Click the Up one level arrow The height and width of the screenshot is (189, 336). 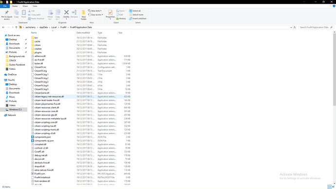point(16,27)
